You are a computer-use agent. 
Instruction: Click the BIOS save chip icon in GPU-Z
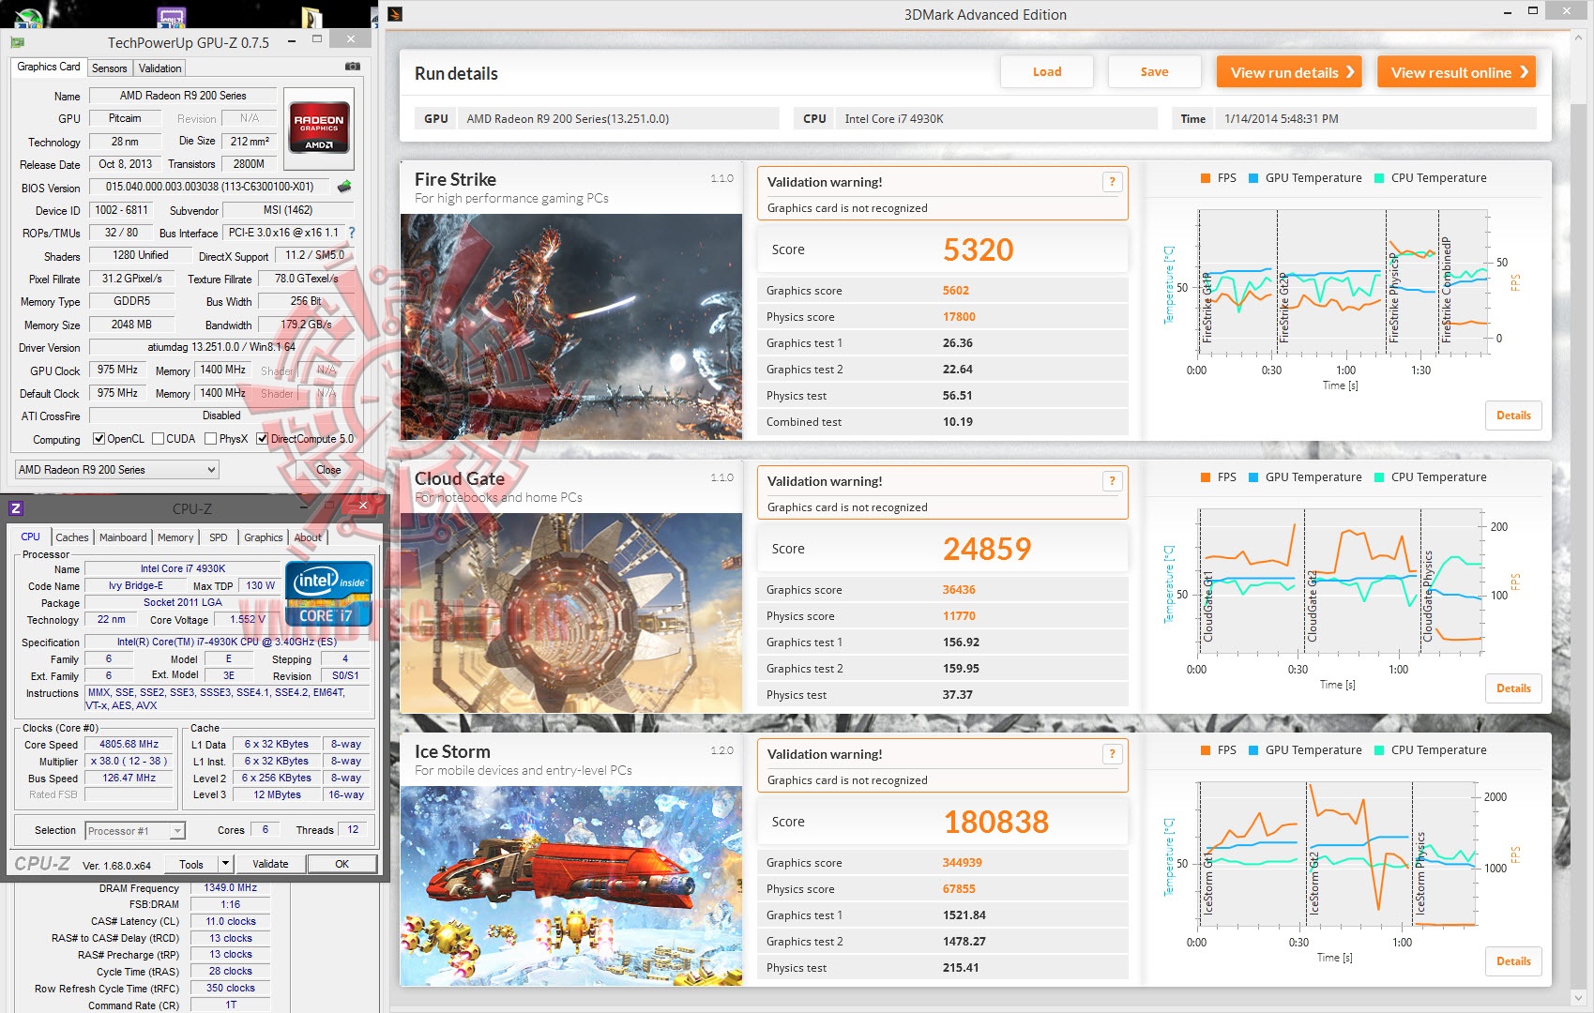345,187
